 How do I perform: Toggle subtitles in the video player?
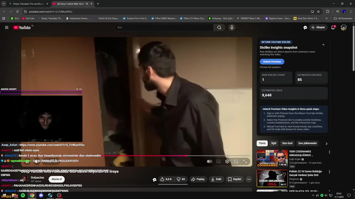(x=218, y=161)
